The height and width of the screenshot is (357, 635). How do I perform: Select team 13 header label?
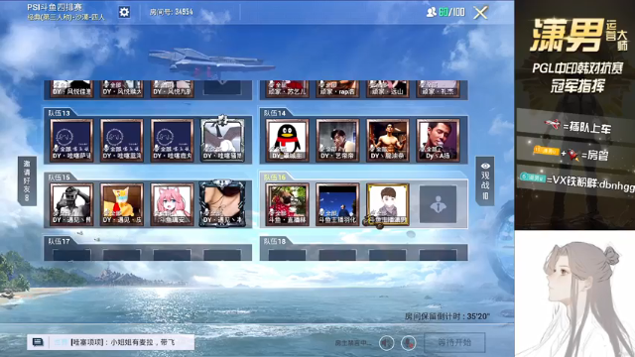[60, 113]
